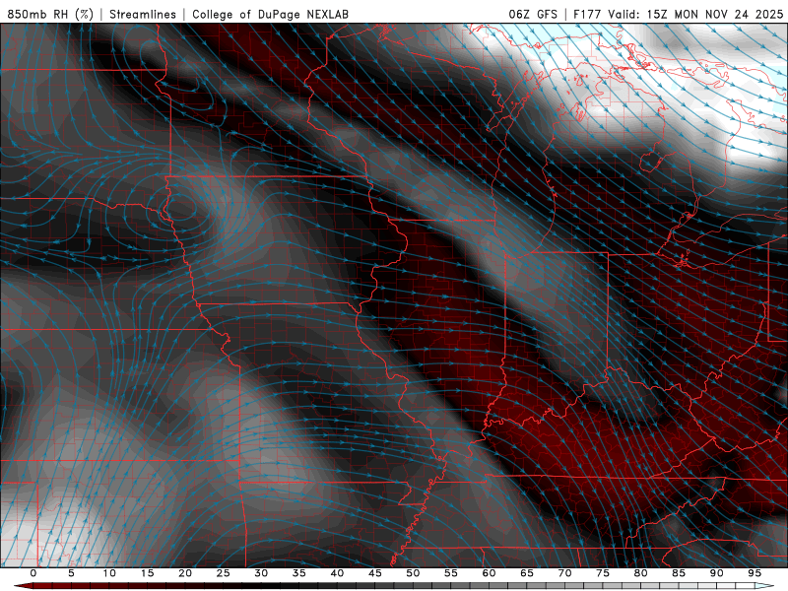
Task: Click the '90' label on the color scale
Action: point(716,573)
